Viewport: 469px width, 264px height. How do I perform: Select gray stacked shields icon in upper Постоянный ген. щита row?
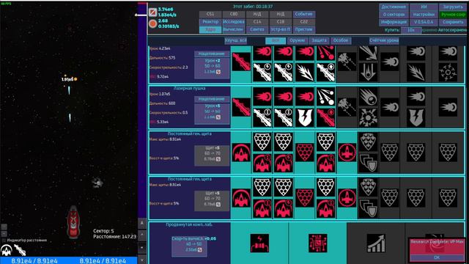tap(368, 163)
